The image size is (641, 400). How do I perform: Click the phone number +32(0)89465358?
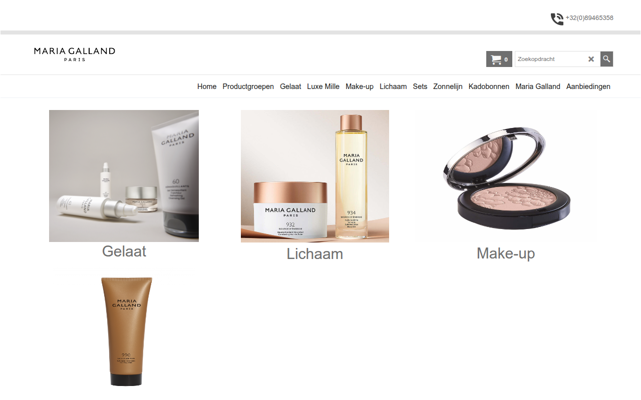tap(589, 18)
